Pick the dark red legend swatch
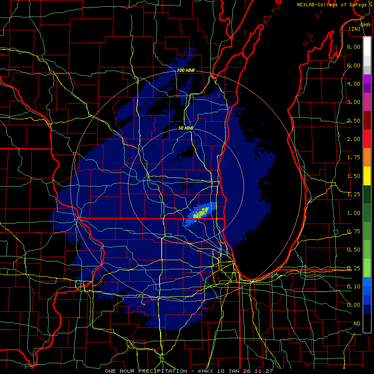This screenshot has height=374, width=374. tap(367, 121)
